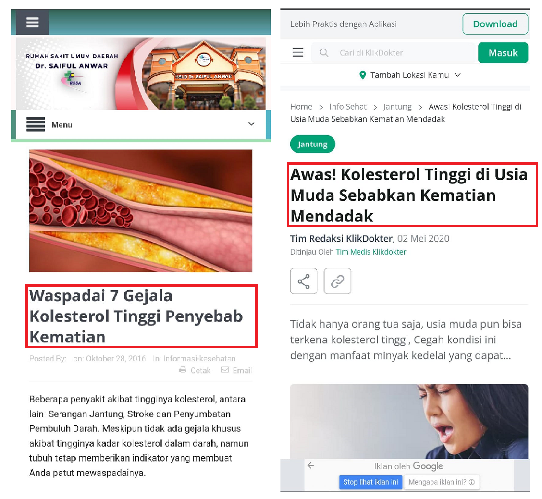Go to Home breadcrumb
The image size is (542, 499).
pos(301,107)
